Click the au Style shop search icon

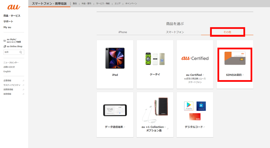pyautogui.click(x=5, y=41)
